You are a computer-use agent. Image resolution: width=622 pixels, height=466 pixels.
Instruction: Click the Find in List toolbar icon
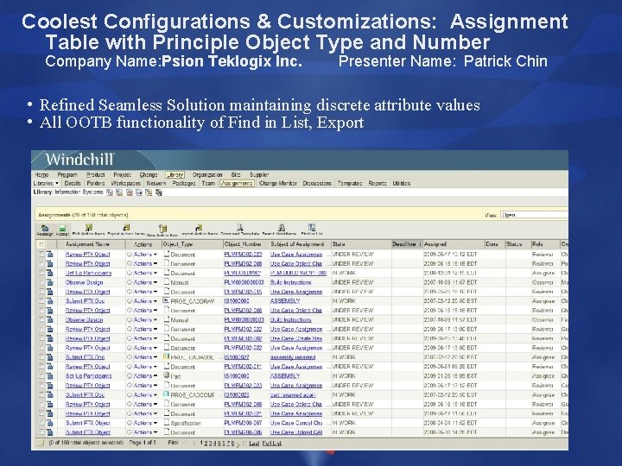point(312,228)
